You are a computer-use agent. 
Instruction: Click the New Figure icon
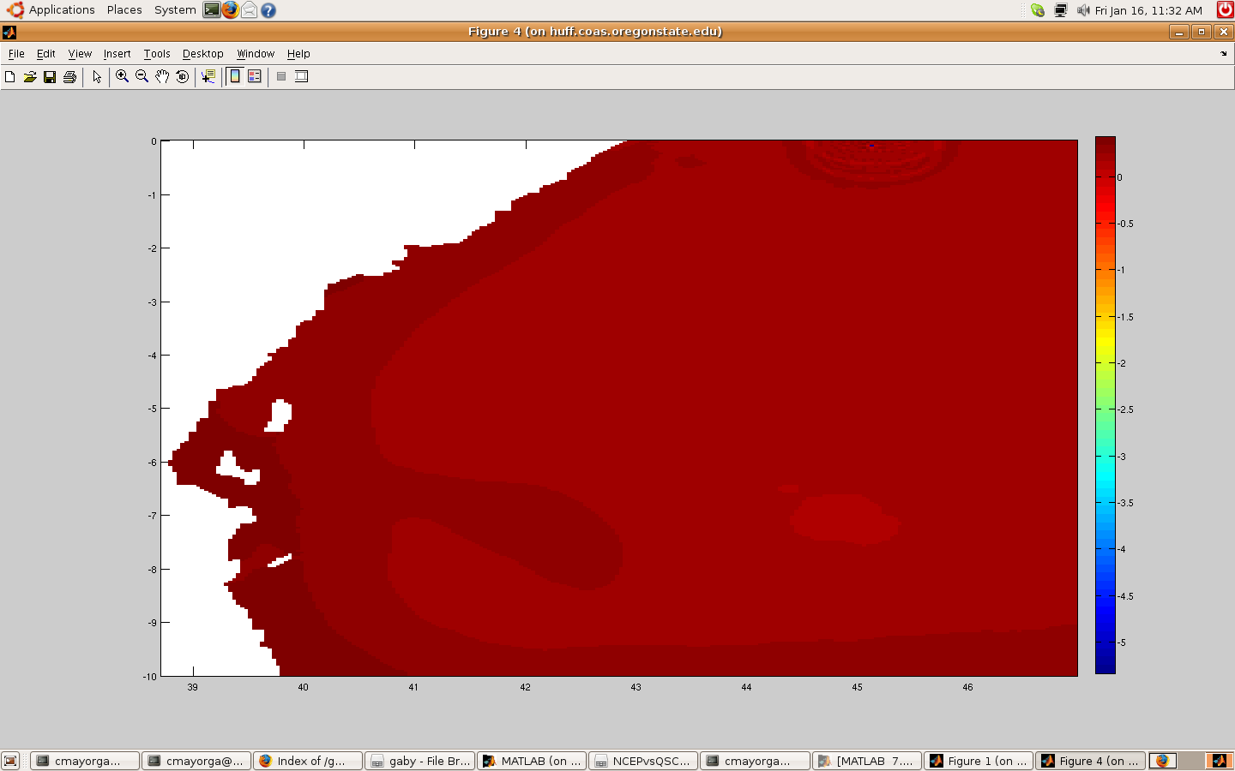tap(10, 77)
